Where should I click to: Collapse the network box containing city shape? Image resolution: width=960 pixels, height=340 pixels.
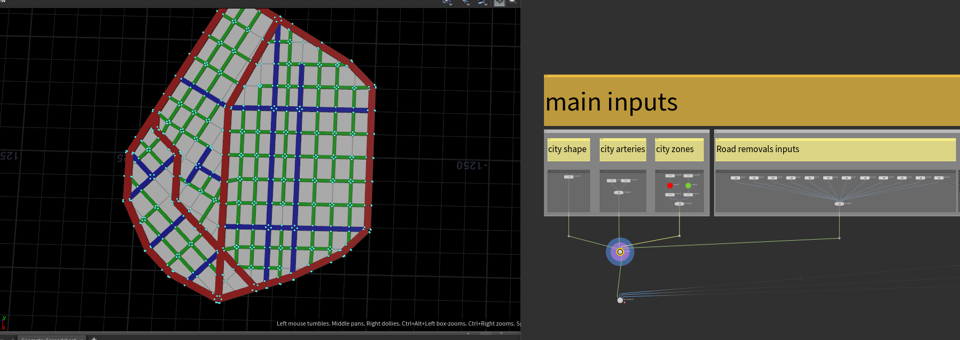click(x=547, y=131)
